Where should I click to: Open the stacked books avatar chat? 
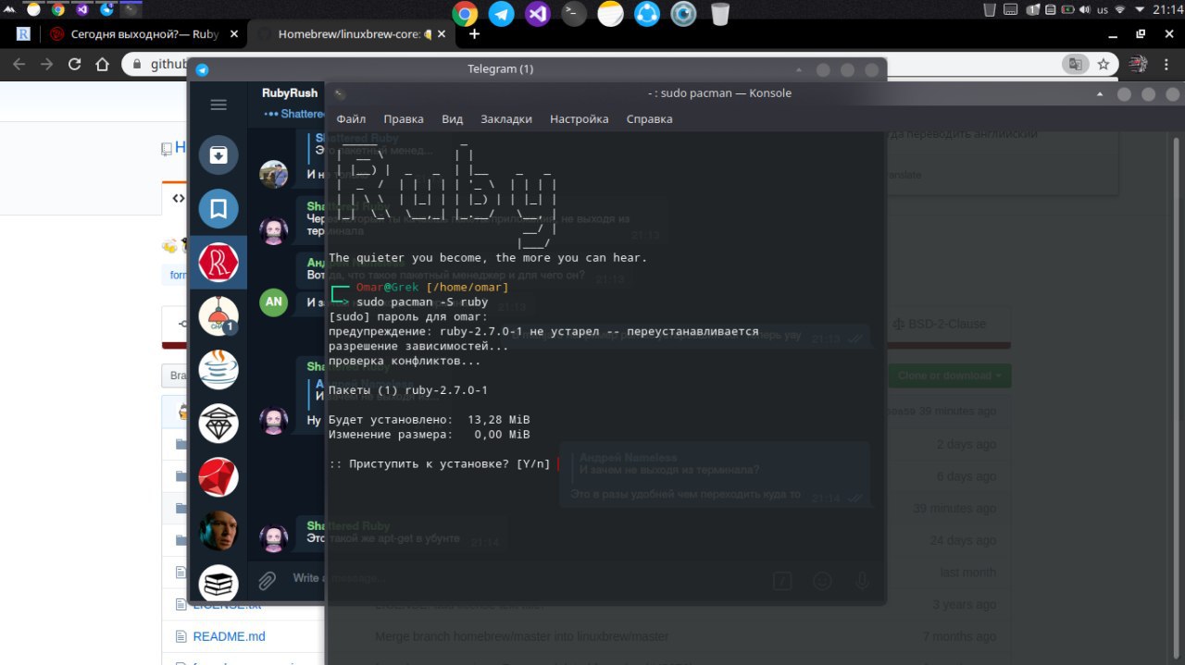[x=218, y=583]
